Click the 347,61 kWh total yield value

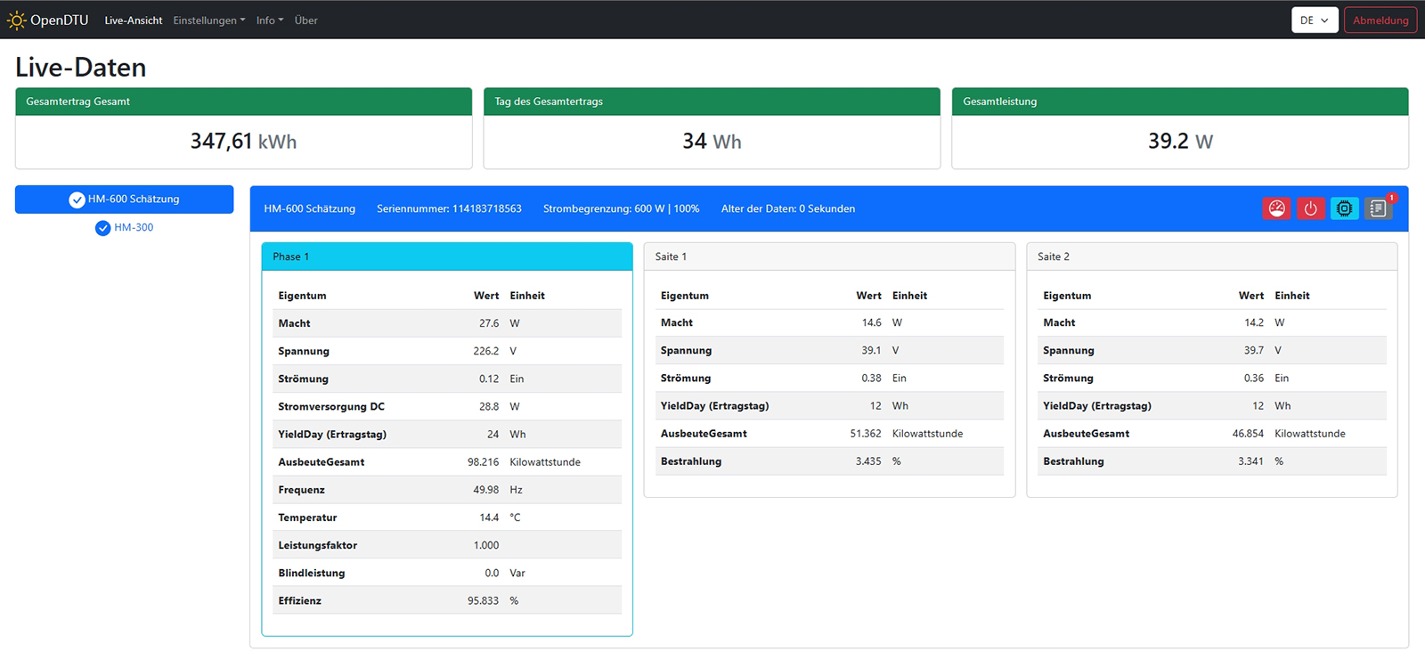pyautogui.click(x=243, y=142)
